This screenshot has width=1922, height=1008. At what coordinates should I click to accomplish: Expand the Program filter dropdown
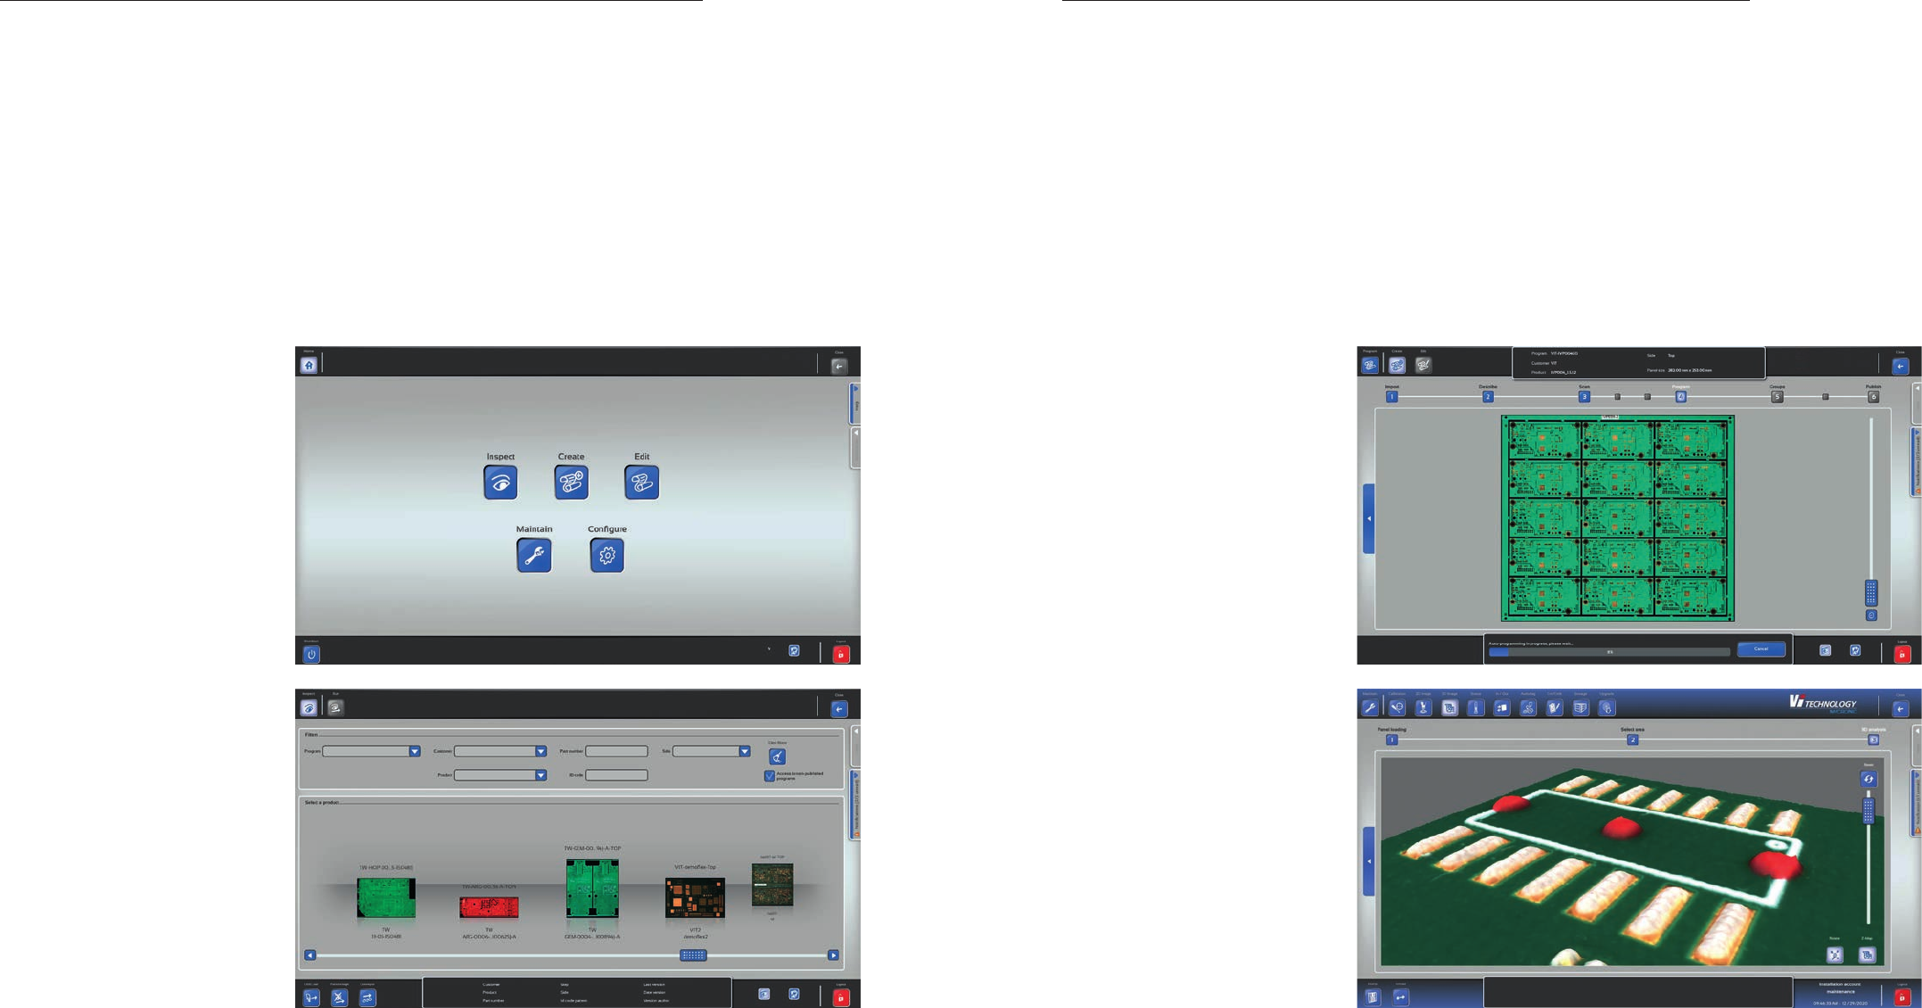[x=415, y=752]
